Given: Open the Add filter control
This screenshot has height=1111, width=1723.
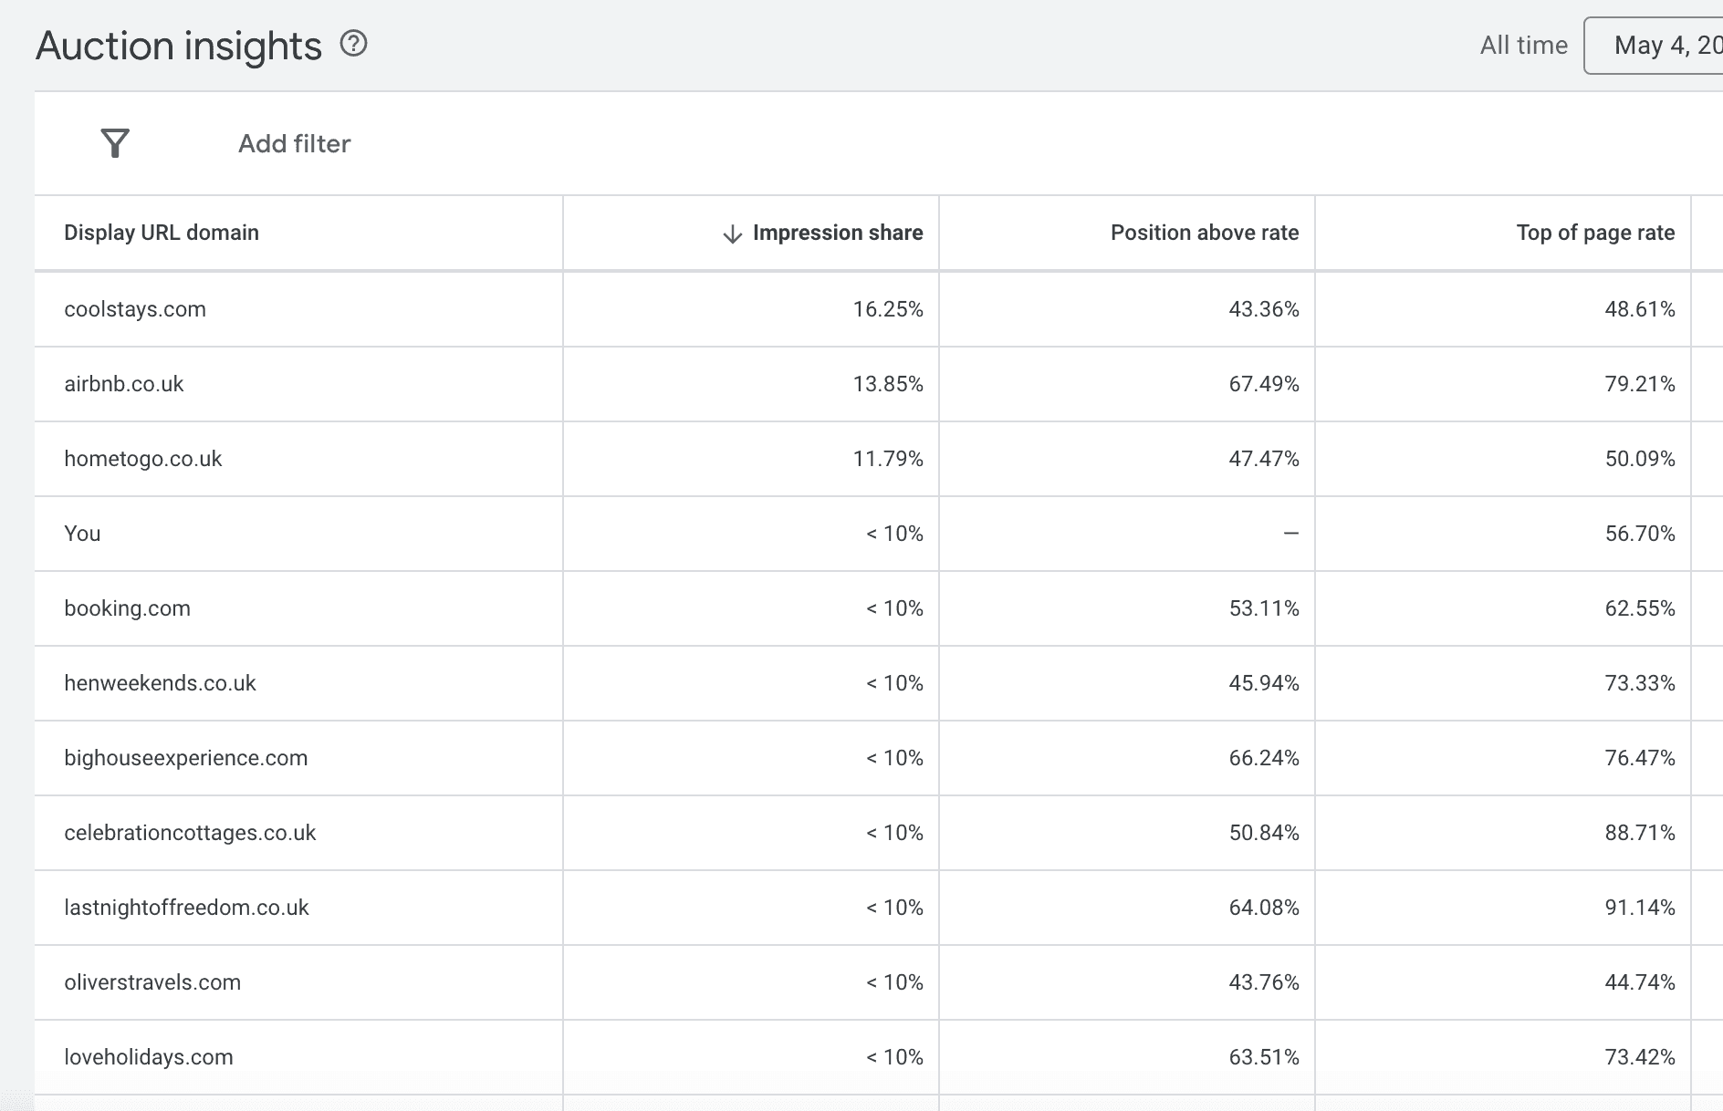Looking at the screenshot, I should [294, 143].
